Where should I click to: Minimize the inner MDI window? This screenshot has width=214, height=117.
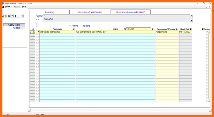pyautogui.click(x=207, y=7)
